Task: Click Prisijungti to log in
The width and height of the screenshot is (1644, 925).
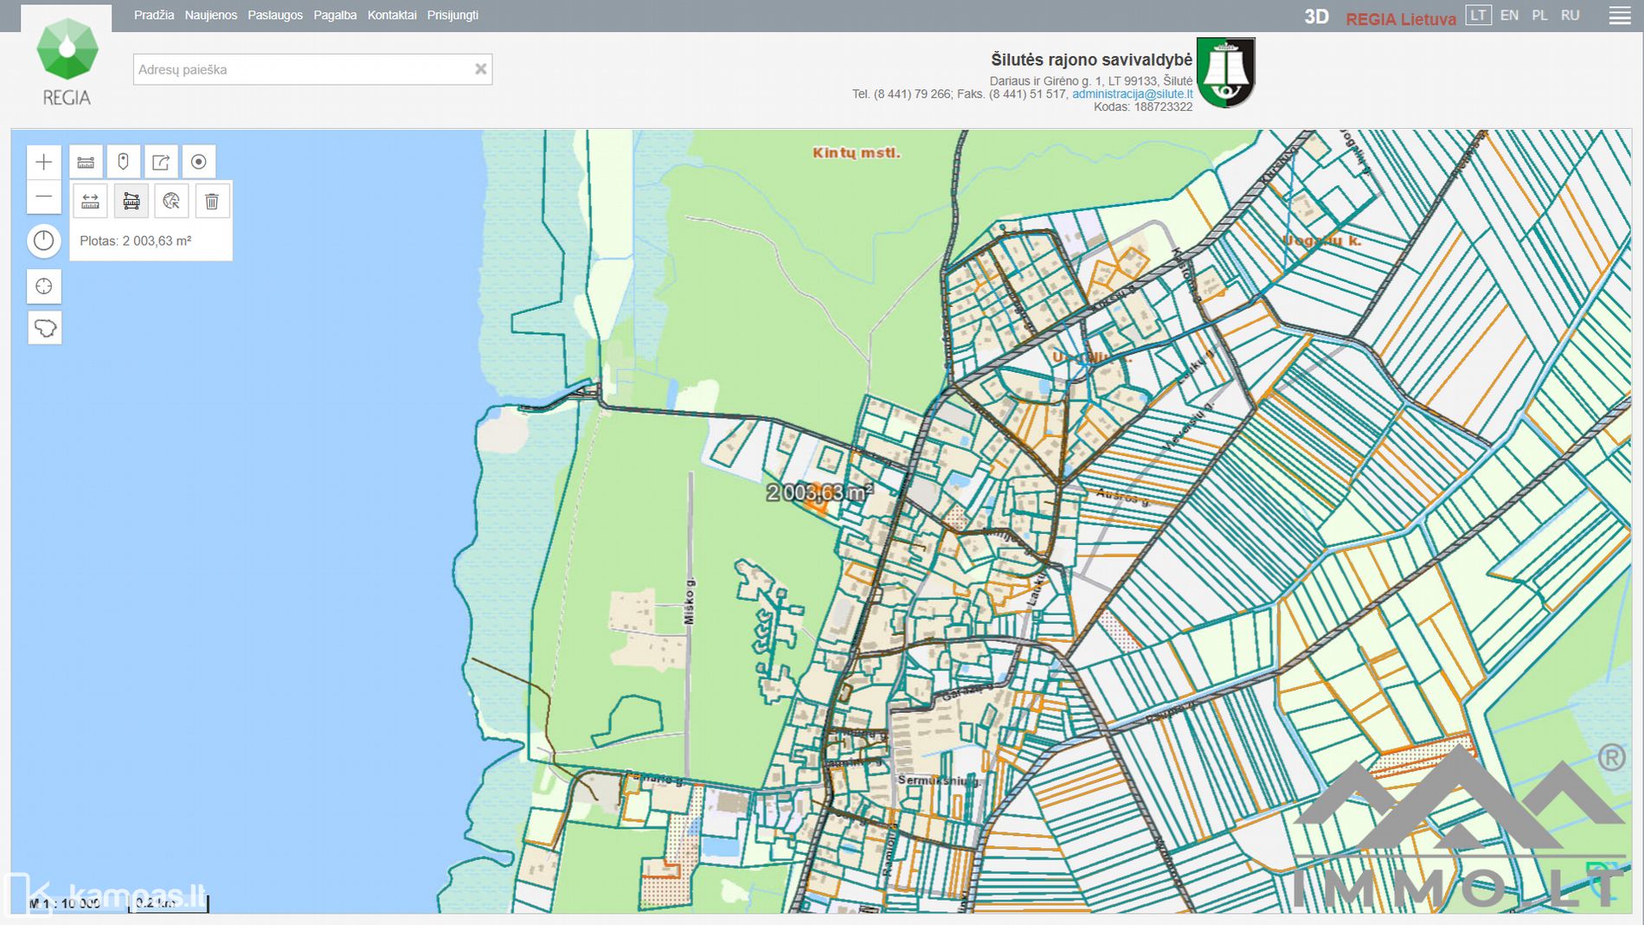Action: (x=453, y=15)
